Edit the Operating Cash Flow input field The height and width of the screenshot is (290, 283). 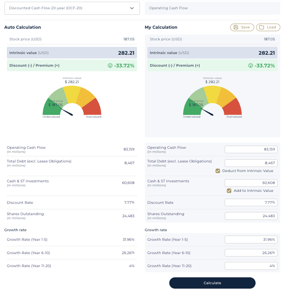[251, 149]
